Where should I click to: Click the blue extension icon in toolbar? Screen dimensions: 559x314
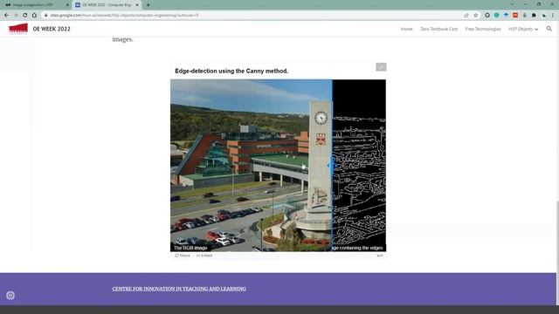[506, 16]
